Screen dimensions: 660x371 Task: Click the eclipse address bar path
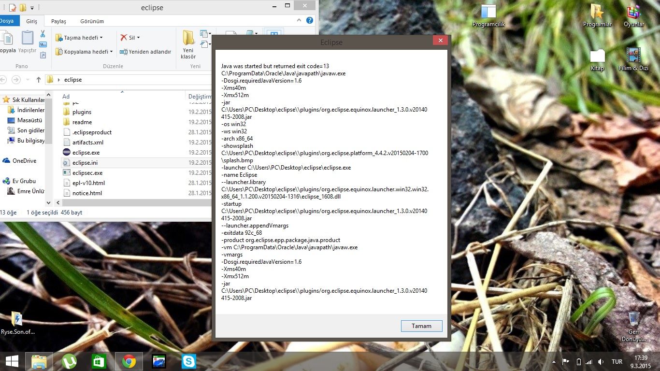(73, 80)
